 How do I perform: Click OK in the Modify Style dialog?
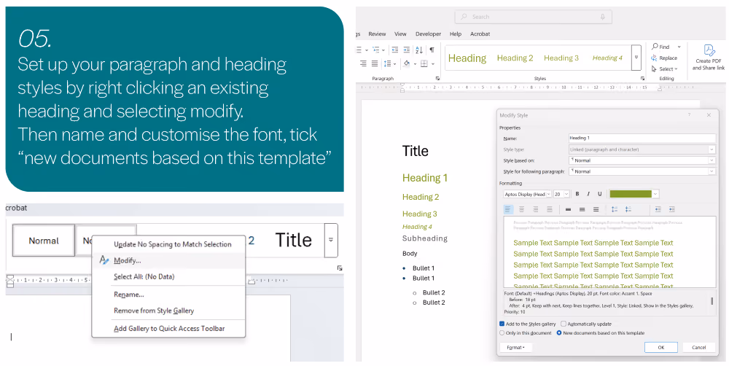coord(660,347)
